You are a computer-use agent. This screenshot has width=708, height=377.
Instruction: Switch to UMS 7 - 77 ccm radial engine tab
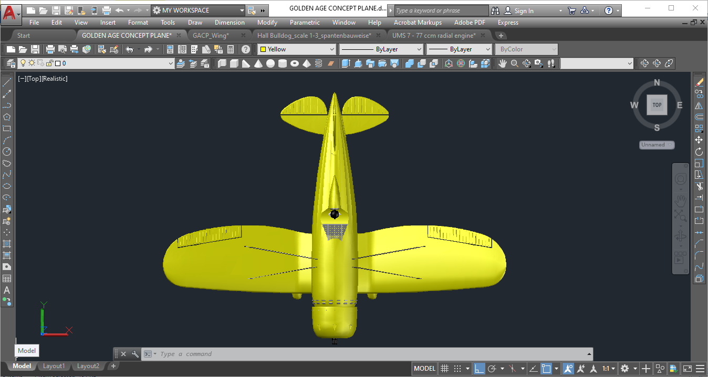[434, 36]
